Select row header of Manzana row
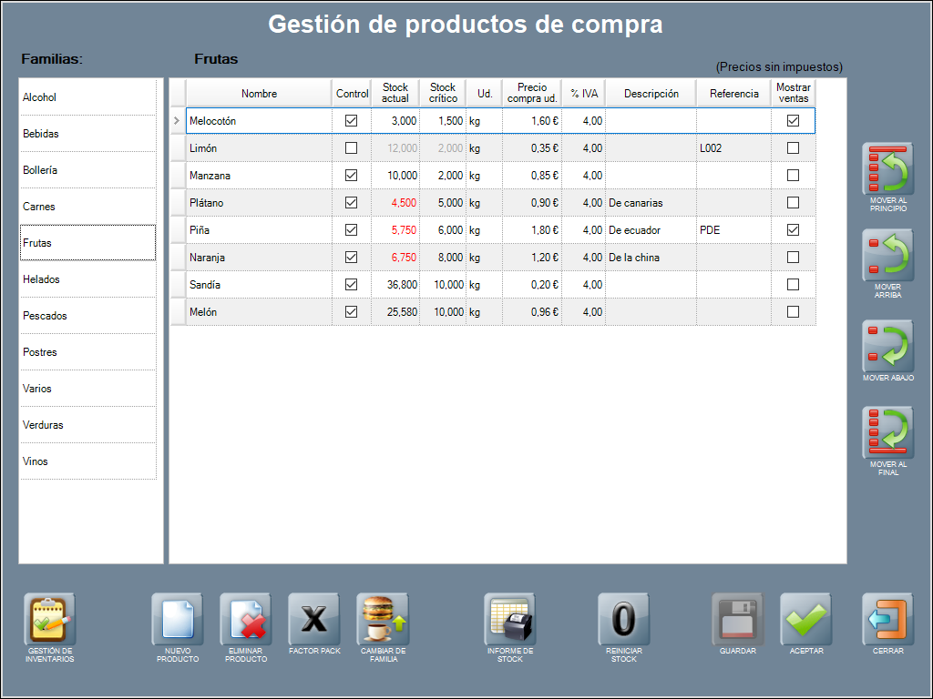The image size is (933, 699). click(178, 176)
